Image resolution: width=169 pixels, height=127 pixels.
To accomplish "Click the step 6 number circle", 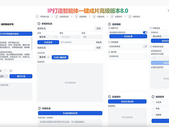I will pos(130,17).
